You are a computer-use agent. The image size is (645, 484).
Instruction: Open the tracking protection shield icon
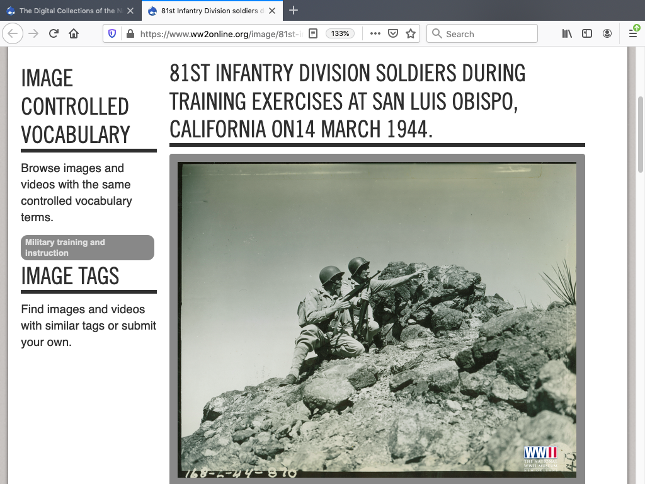(112, 34)
